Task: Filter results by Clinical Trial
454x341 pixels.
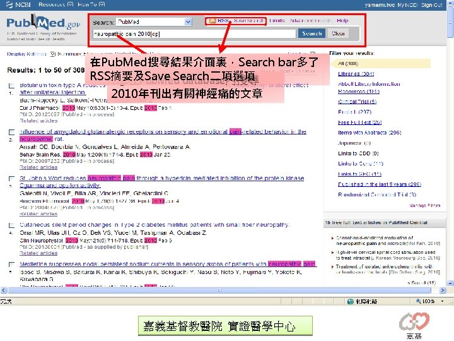Action: pyautogui.click(x=357, y=102)
